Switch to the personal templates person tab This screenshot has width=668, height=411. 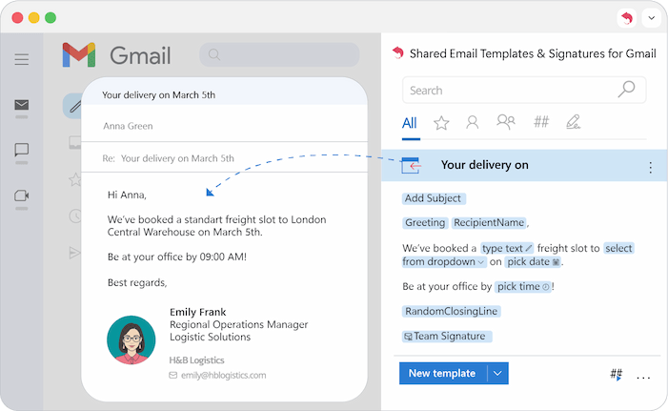pyautogui.click(x=472, y=122)
